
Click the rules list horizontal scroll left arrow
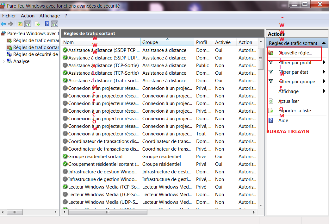click(x=65, y=212)
